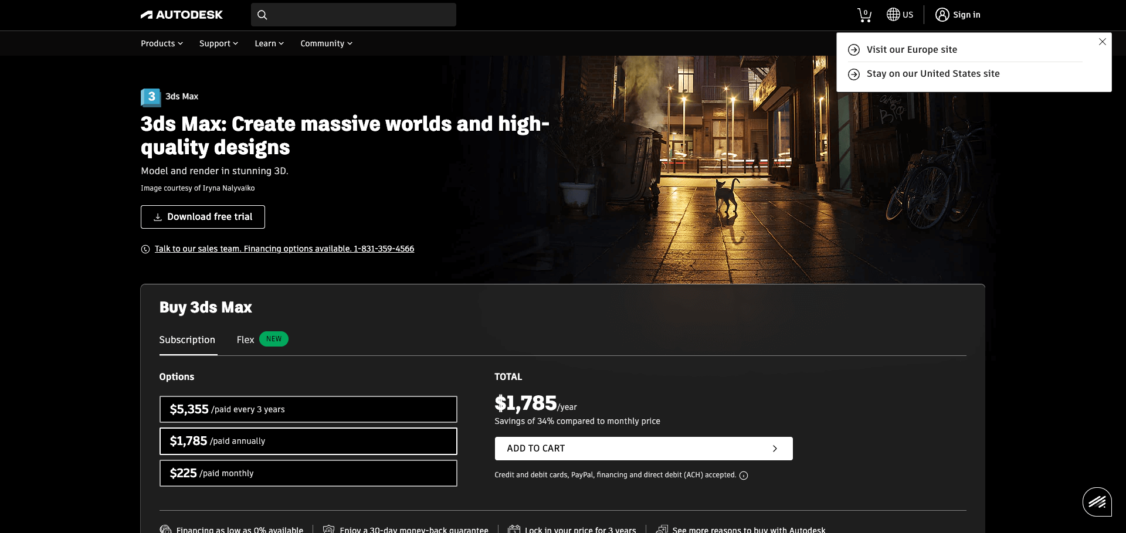The image size is (1126, 533).
Task: Focus the top search input field
Action: pos(354,15)
